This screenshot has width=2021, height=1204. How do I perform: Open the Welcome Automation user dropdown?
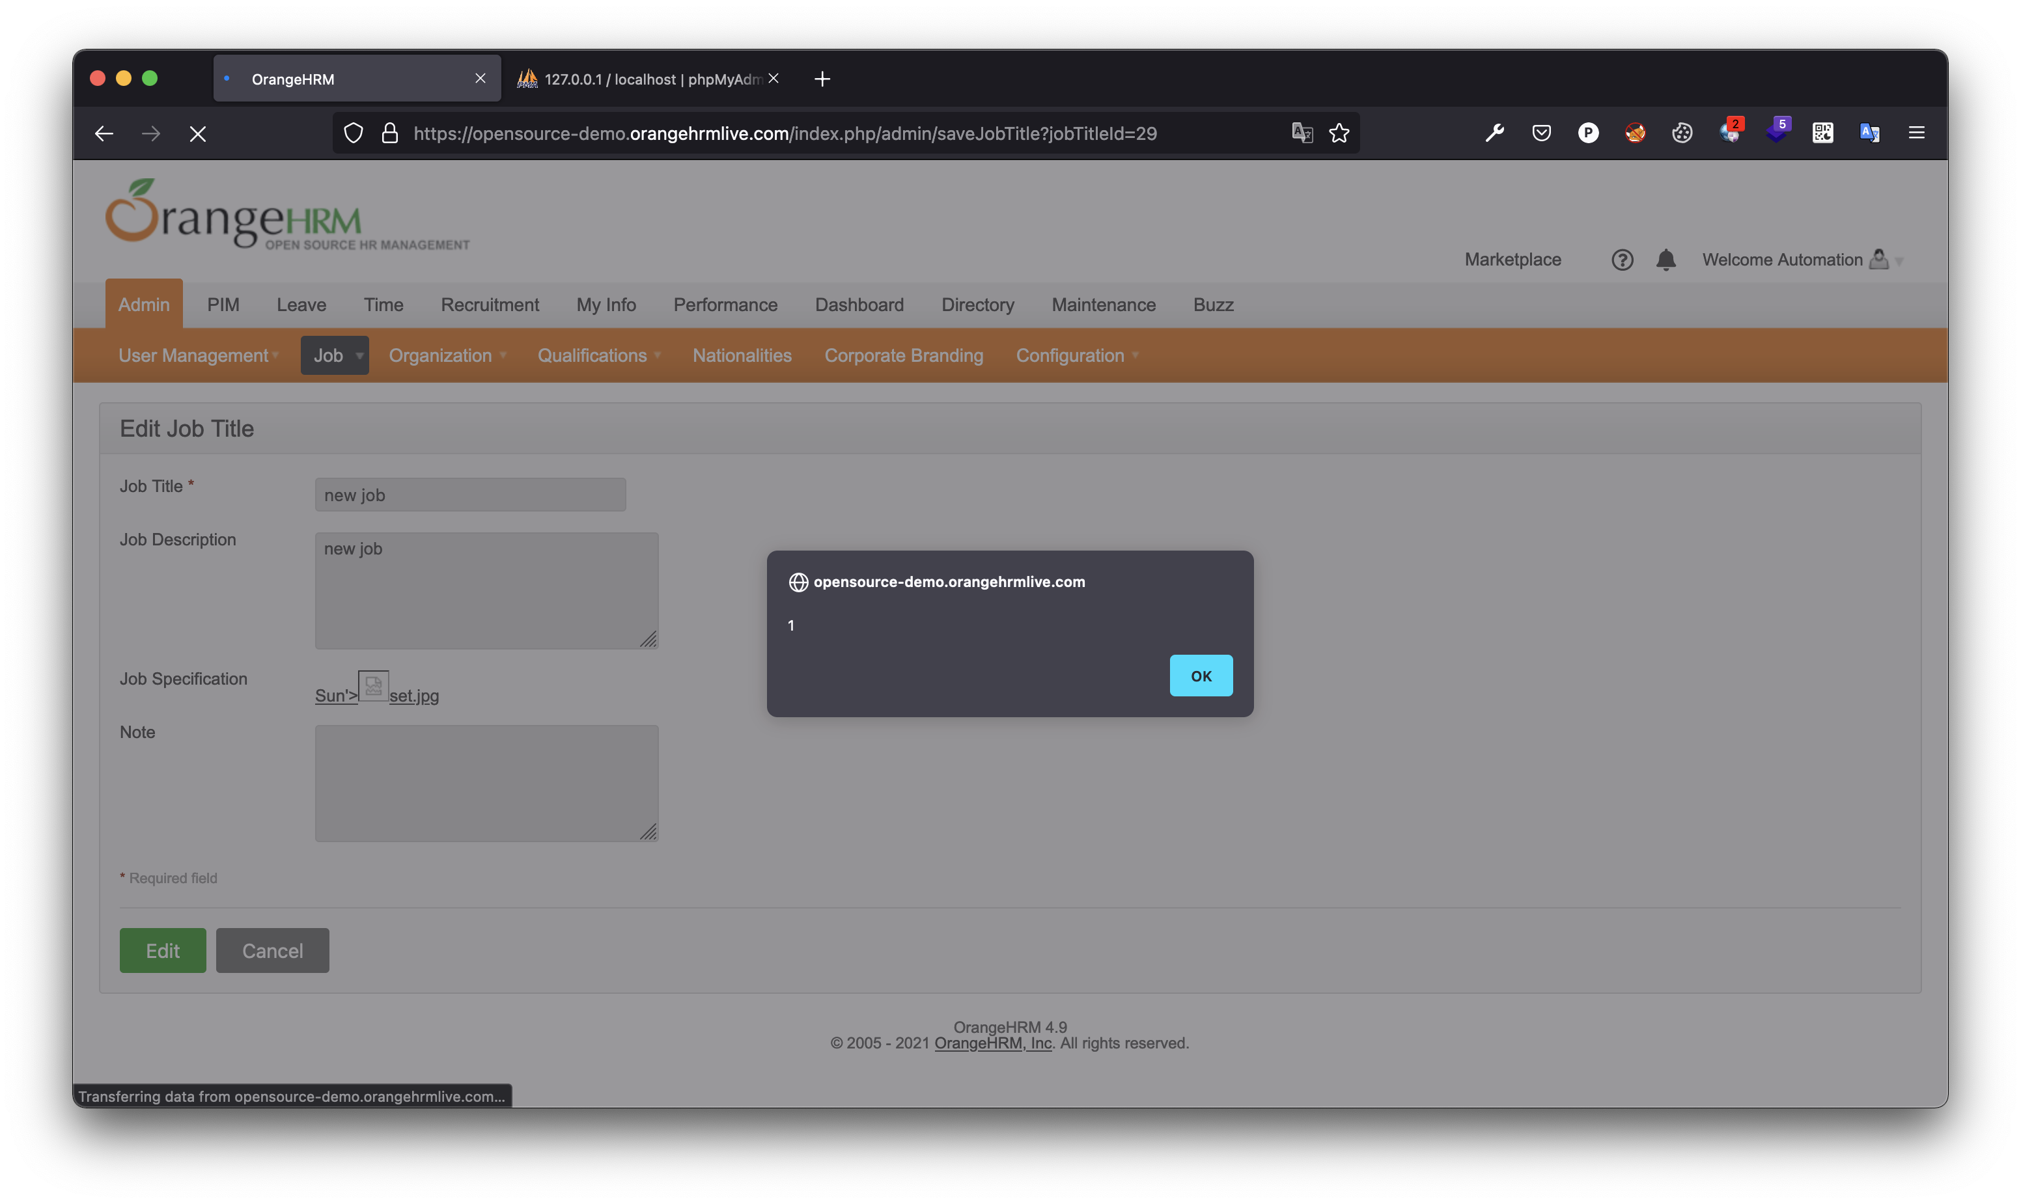point(1801,260)
